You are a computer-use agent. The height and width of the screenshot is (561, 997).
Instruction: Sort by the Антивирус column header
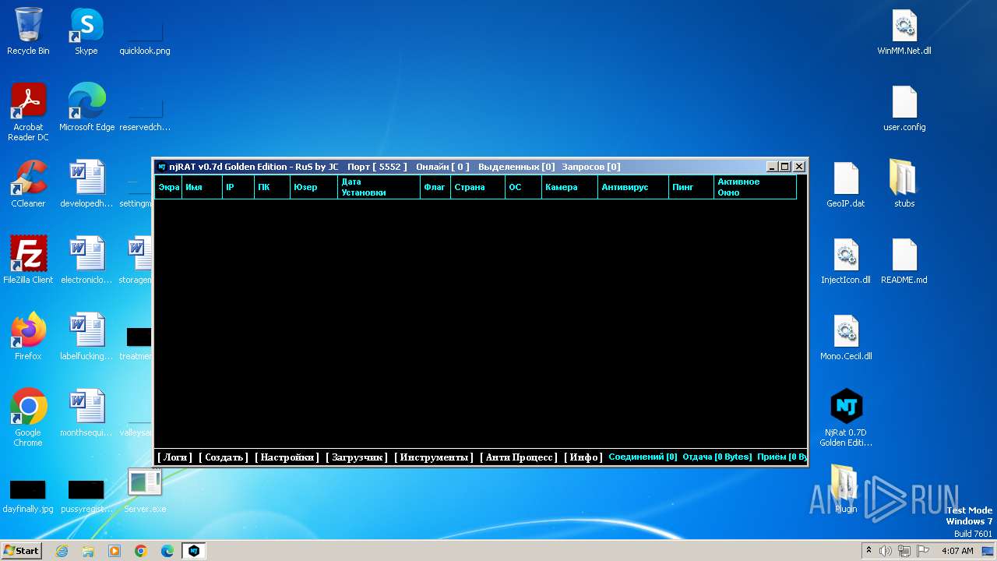pos(633,187)
